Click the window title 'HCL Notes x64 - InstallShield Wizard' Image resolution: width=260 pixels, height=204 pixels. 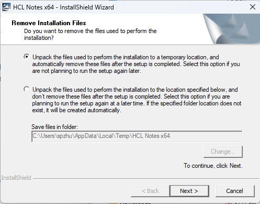[x=63, y=7]
